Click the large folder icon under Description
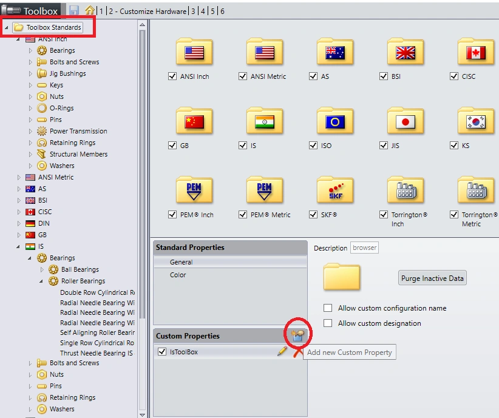Screen dimensions: 499x418 [x=342, y=277]
